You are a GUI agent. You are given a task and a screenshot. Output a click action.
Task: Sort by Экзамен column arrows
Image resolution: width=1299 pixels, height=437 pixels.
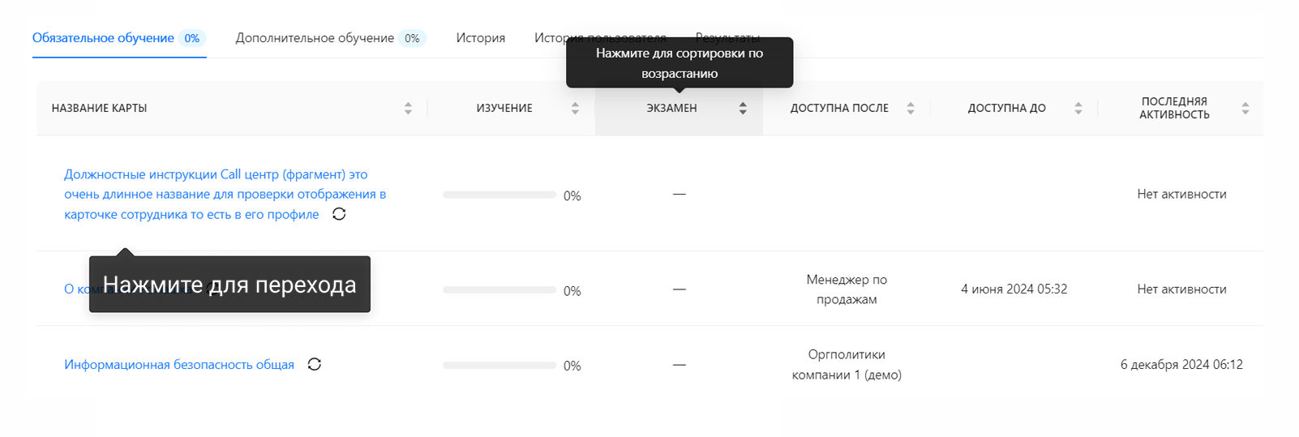point(743,108)
